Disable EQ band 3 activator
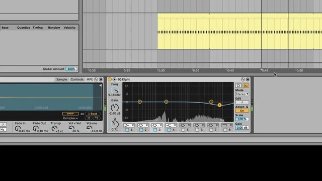322x181 pixels. coord(155,130)
